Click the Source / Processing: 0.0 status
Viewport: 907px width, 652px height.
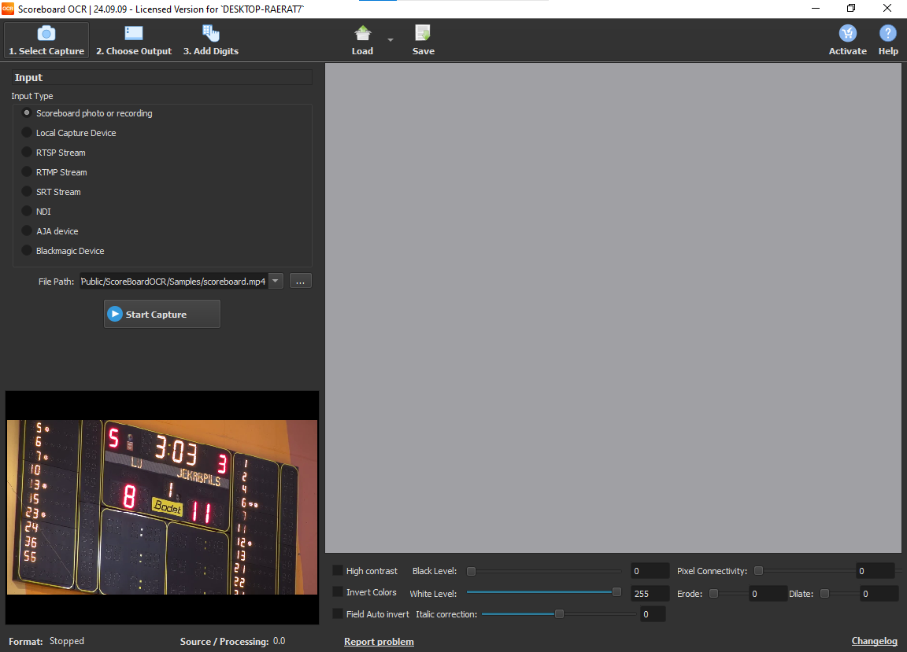[232, 641]
